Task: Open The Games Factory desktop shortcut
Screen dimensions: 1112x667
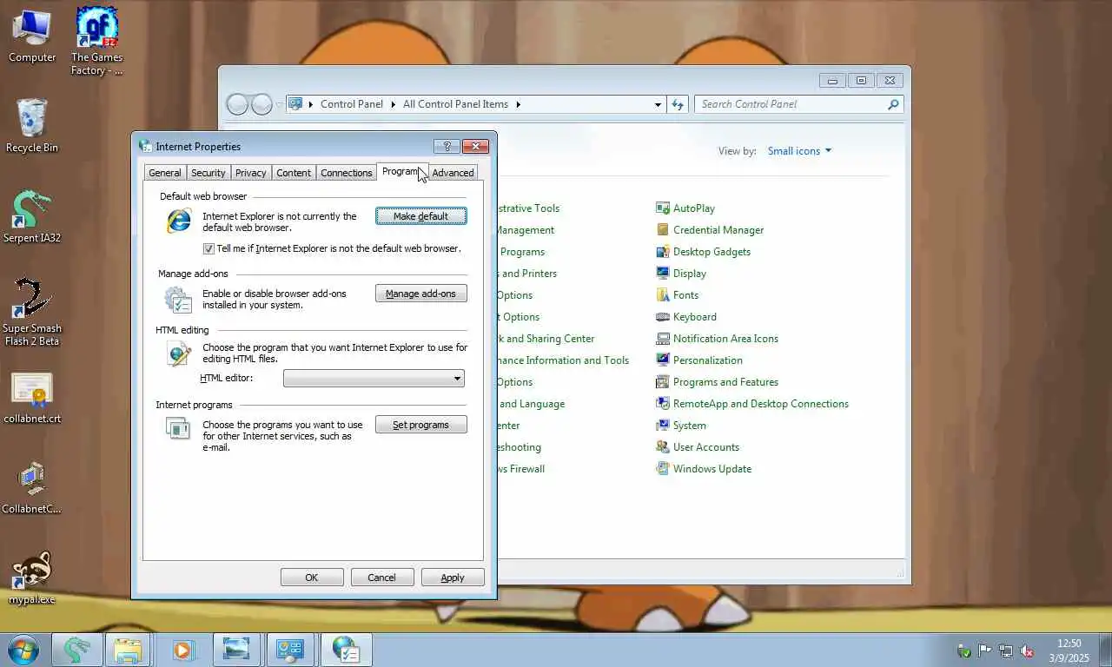Action: pyautogui.click(x=96, y=41)
